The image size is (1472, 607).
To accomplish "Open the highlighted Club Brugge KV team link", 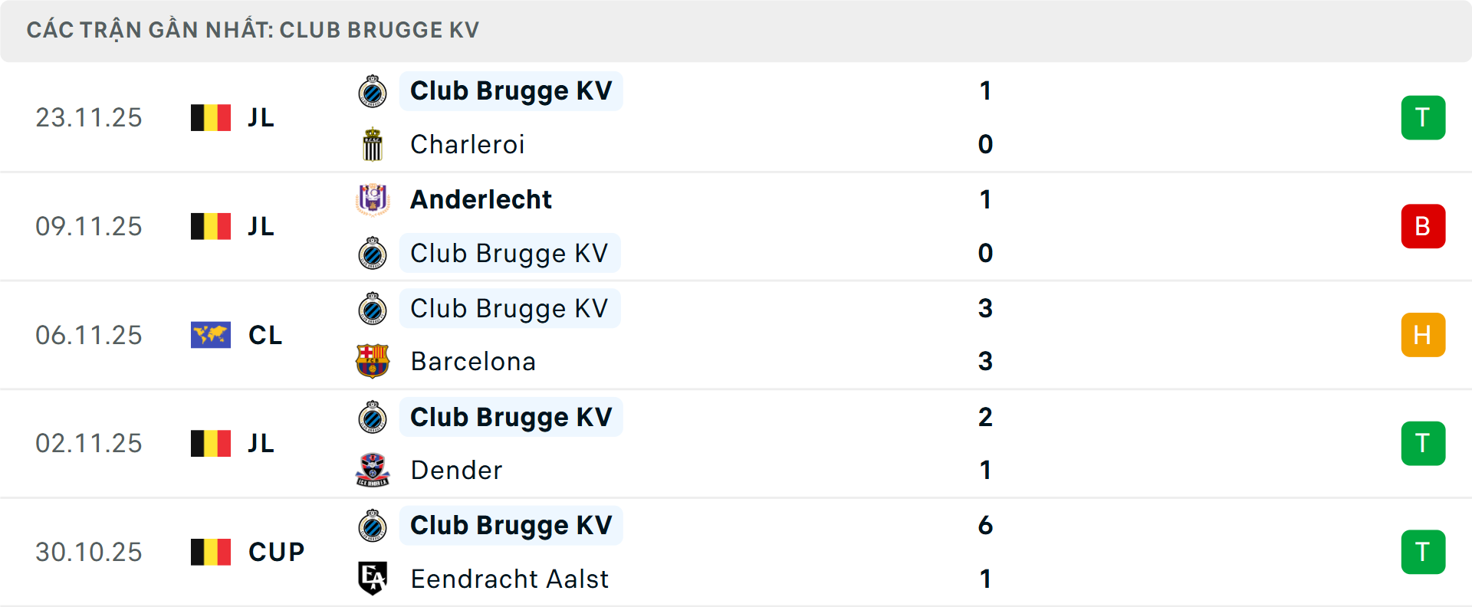I will [x=511, y=90].
